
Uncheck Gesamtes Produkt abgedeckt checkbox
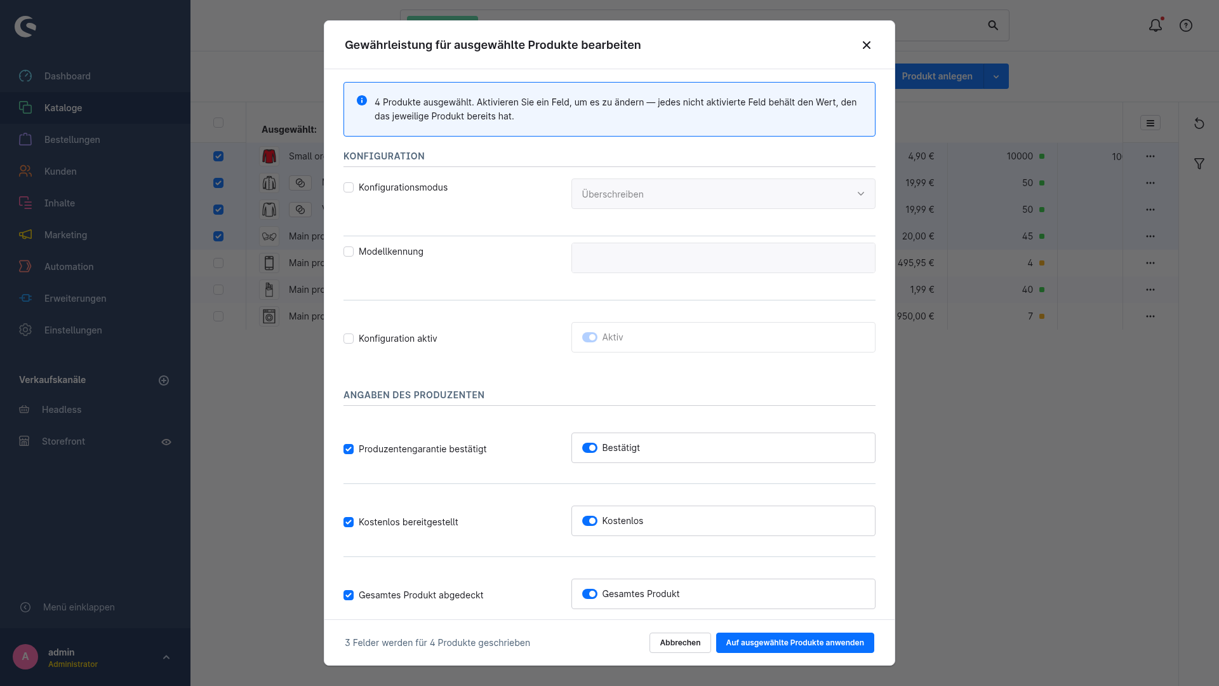point(349,595)
